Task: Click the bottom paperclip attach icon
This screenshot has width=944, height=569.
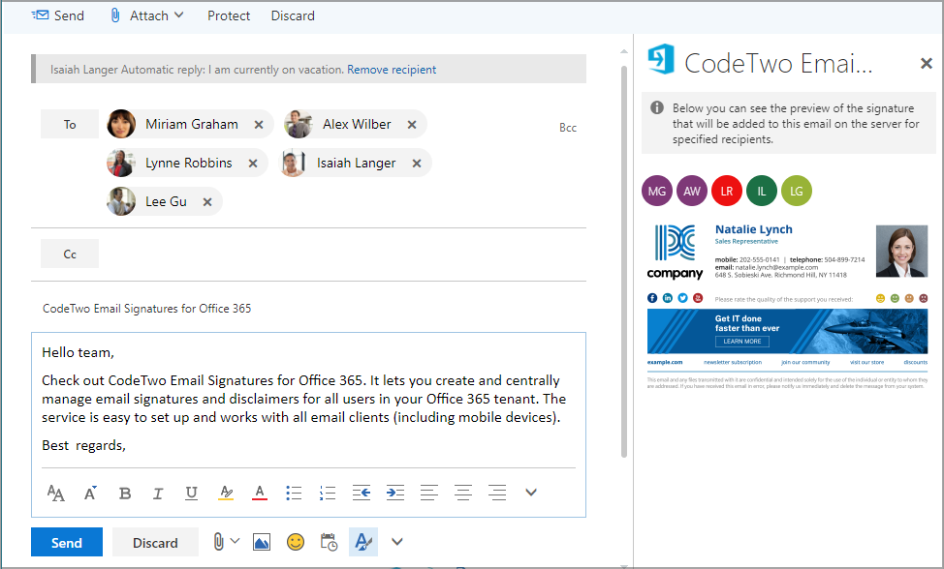Action: coord(218,542)
